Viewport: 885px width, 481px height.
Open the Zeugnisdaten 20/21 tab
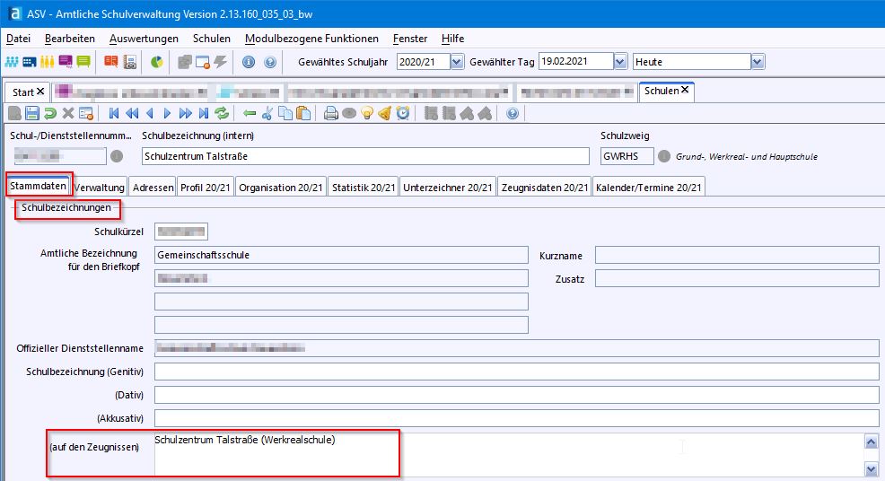pos(545,187)
